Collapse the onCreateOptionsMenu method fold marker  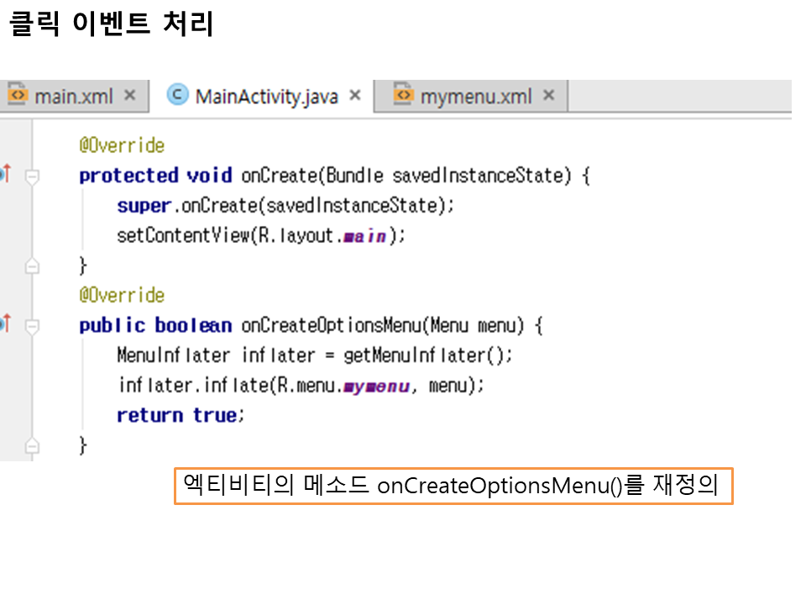(x=32, y=326)
